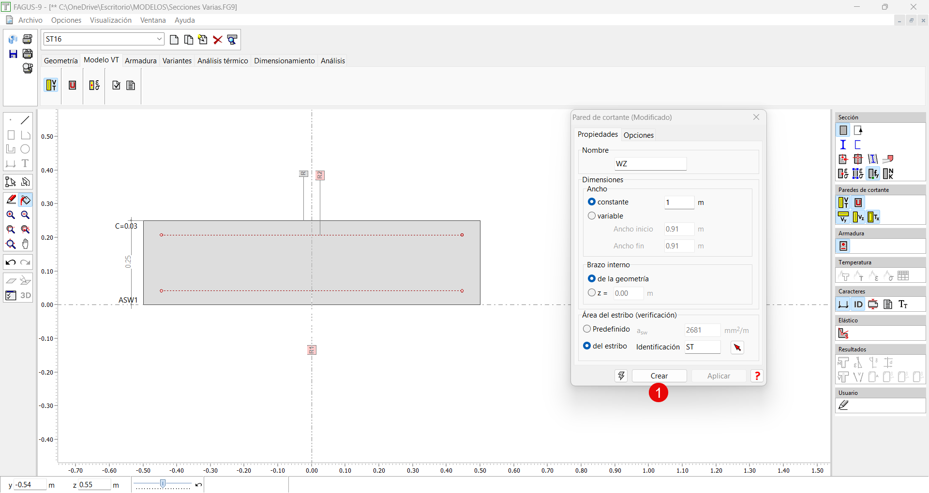Open the Visualización menu

(110, 20)
